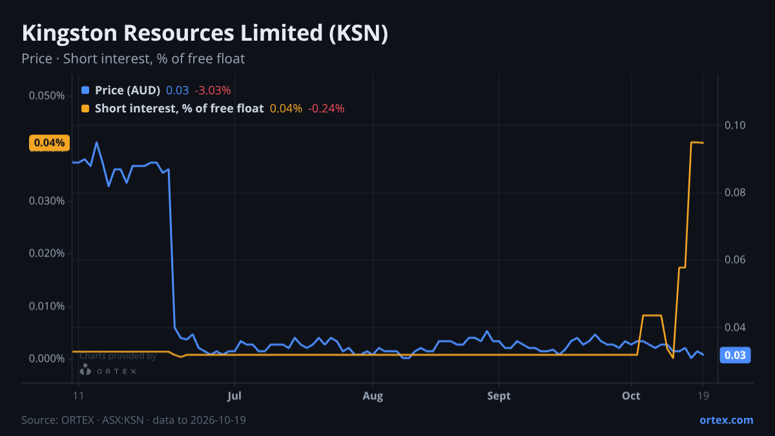This screenshot has height=436, width=775.
Task: Click the orange 0.04% value in legend
Action: tap(286, 109)
